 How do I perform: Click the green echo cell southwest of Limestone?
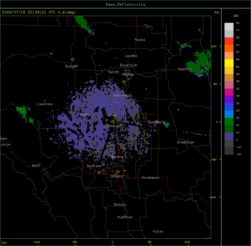click(x=22, y=111)
